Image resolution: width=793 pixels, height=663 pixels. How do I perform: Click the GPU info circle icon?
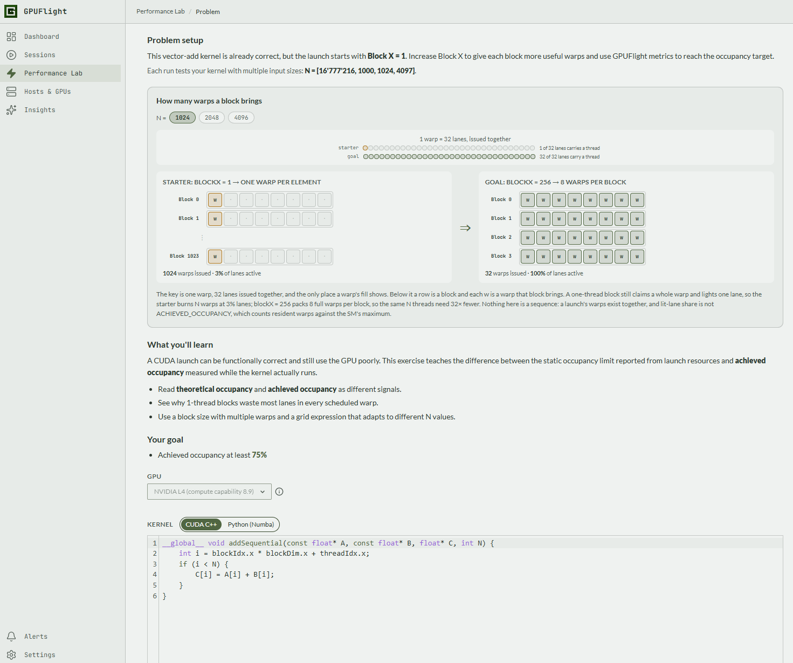[x=279, y=492]
